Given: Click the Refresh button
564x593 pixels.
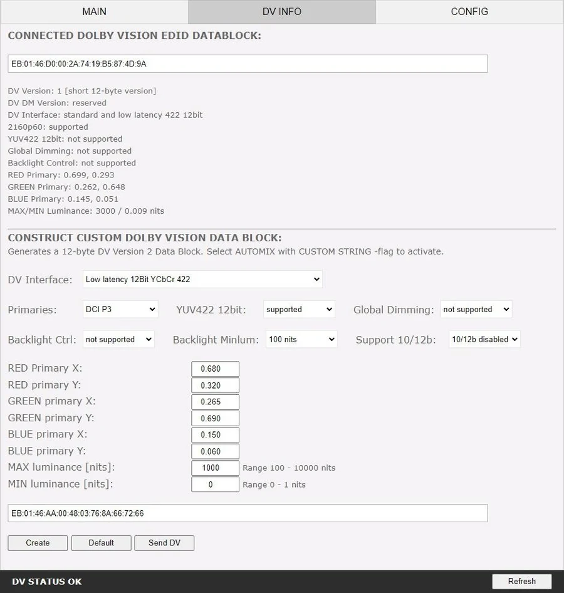Looking at the screenshot, I should coord(521,581).
